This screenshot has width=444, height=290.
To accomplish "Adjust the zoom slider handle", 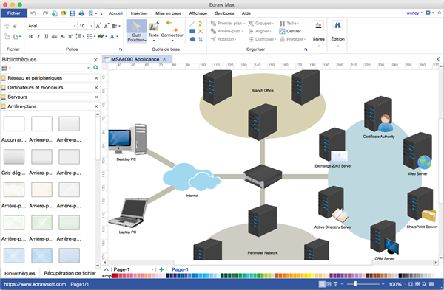I will (x=355, y=284).
